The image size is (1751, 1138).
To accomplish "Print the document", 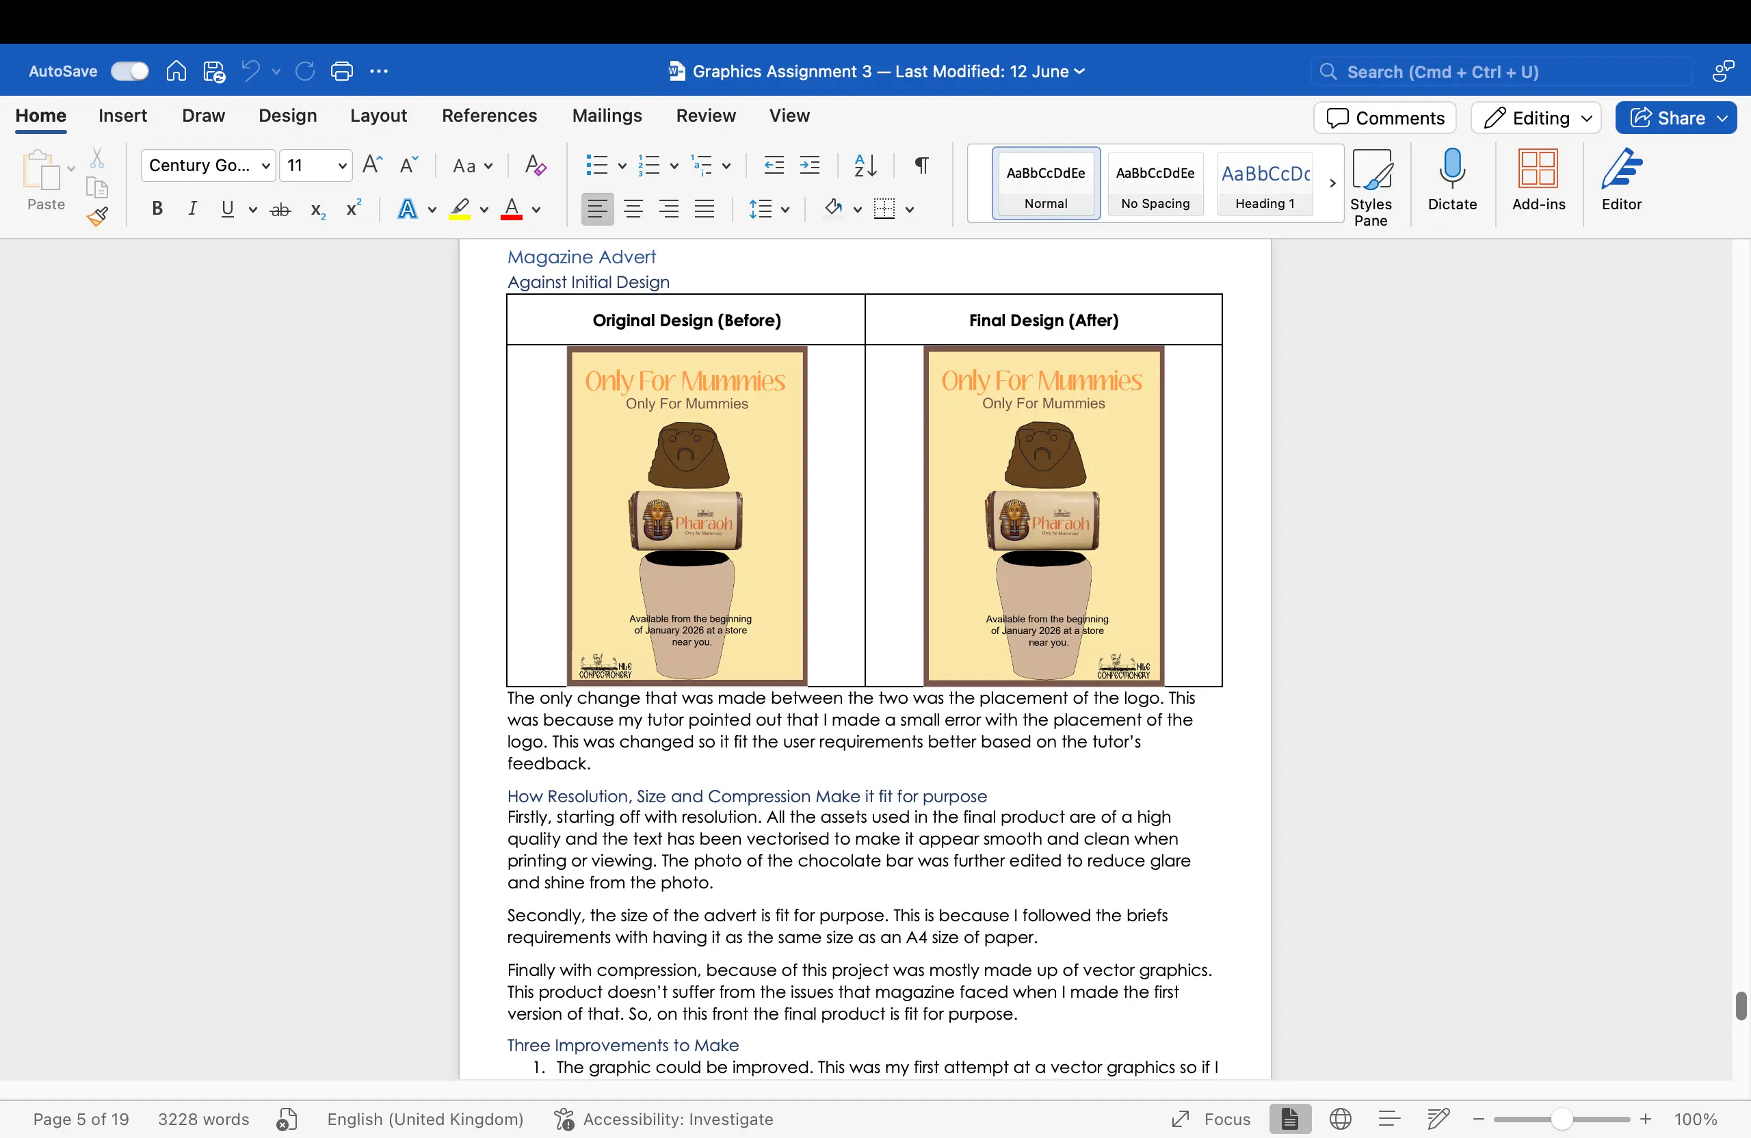I will coord(341,70).
